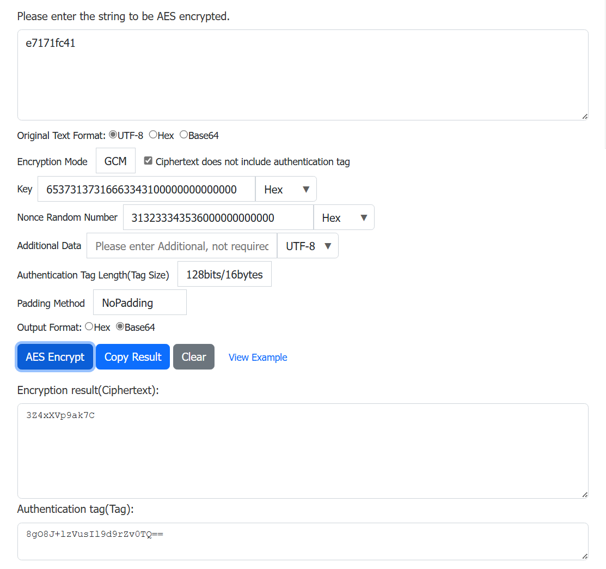606x569 pixels.
Task: Open the Nonce format Hex dropdown
Action: tap(344, 217)
